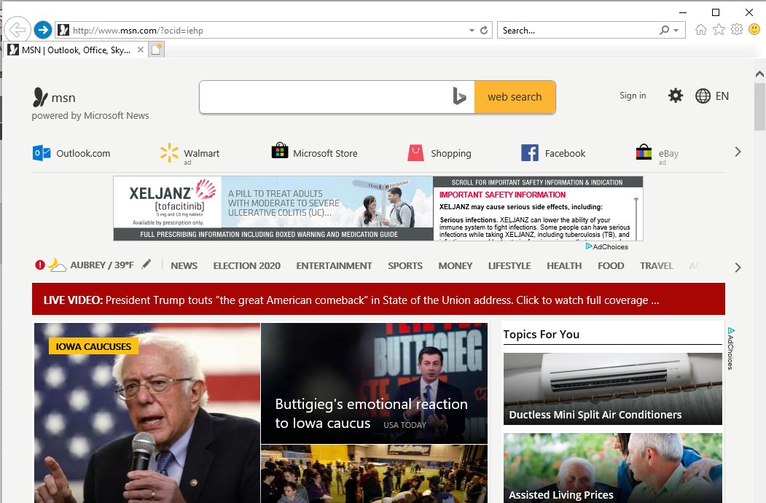The image size is (766, 503).
Task: Open the EN language globe selector
Action: [712, 95]
